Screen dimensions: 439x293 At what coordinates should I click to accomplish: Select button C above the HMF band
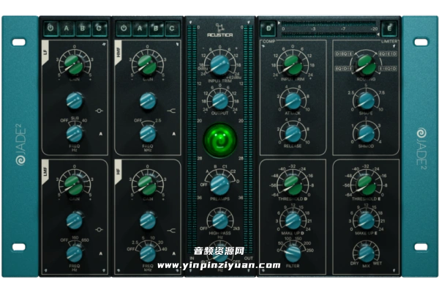[x=172, y=29]
